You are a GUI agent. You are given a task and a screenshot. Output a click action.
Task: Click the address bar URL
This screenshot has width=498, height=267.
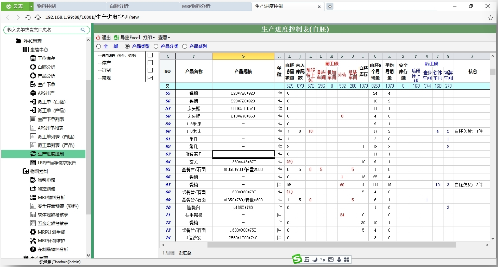(x=92, y=17)
